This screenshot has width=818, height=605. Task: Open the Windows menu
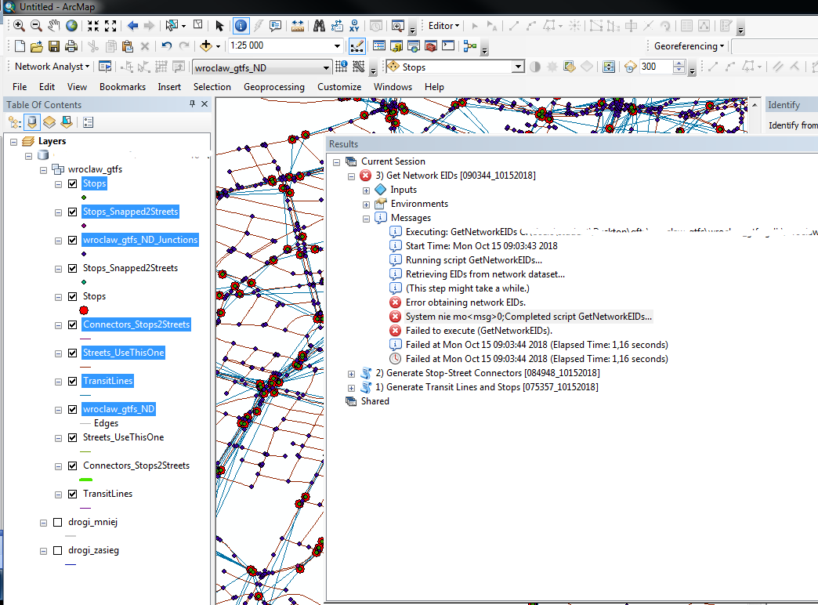click(393, 87)
